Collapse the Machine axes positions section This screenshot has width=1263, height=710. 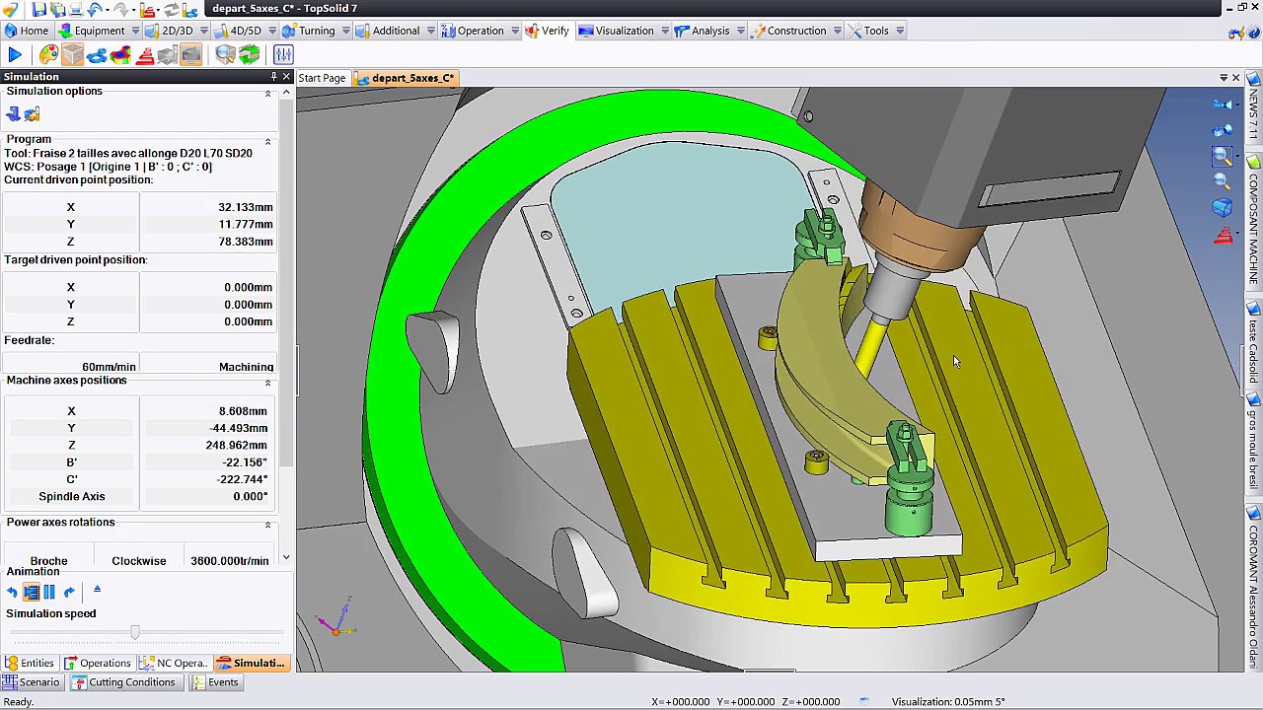coord(267,382)
